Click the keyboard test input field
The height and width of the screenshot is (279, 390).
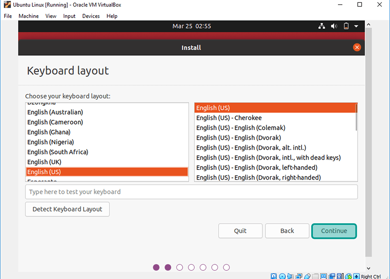pos(191,192)
